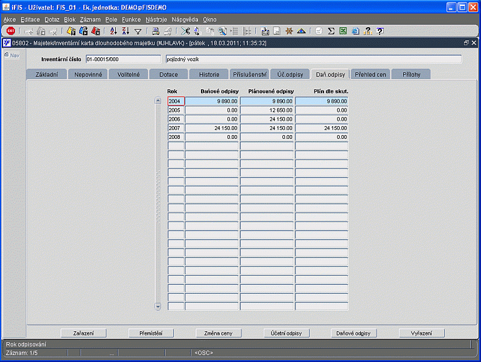Click the Sigma summation icon
The height and width of the screenshot is (362, 481).
pyautogui.click(x=331, y=31)
